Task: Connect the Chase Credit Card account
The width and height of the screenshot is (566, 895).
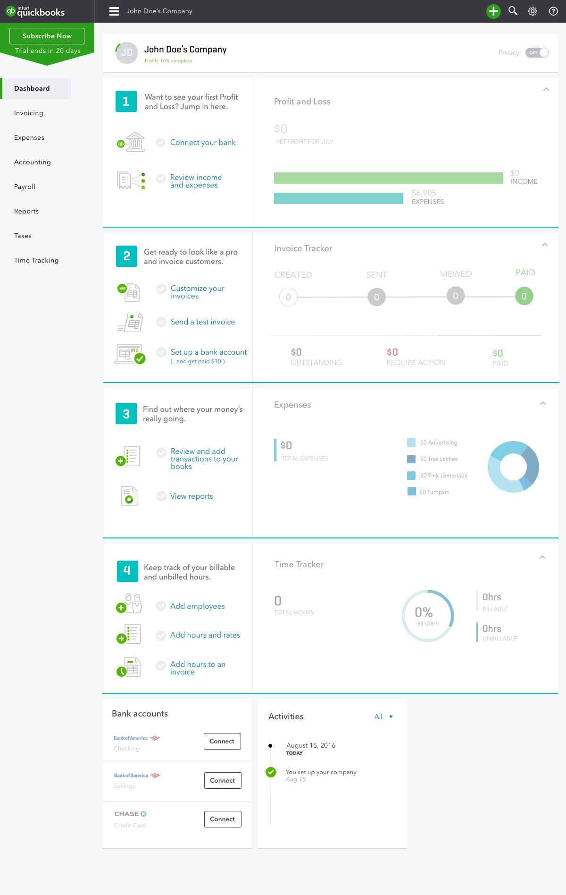Action: click(223, 819)
